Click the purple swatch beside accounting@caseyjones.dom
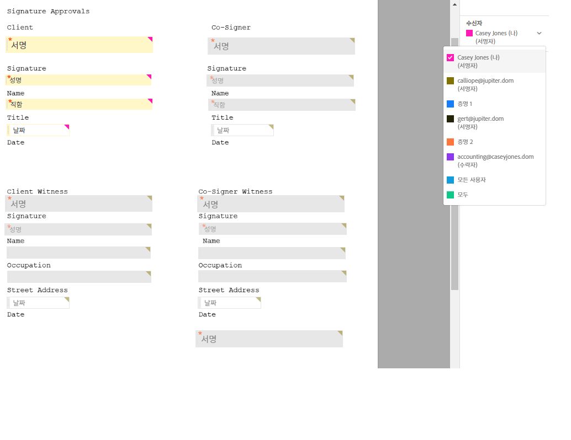Screen dimensions: 571x440 point(450,157)
